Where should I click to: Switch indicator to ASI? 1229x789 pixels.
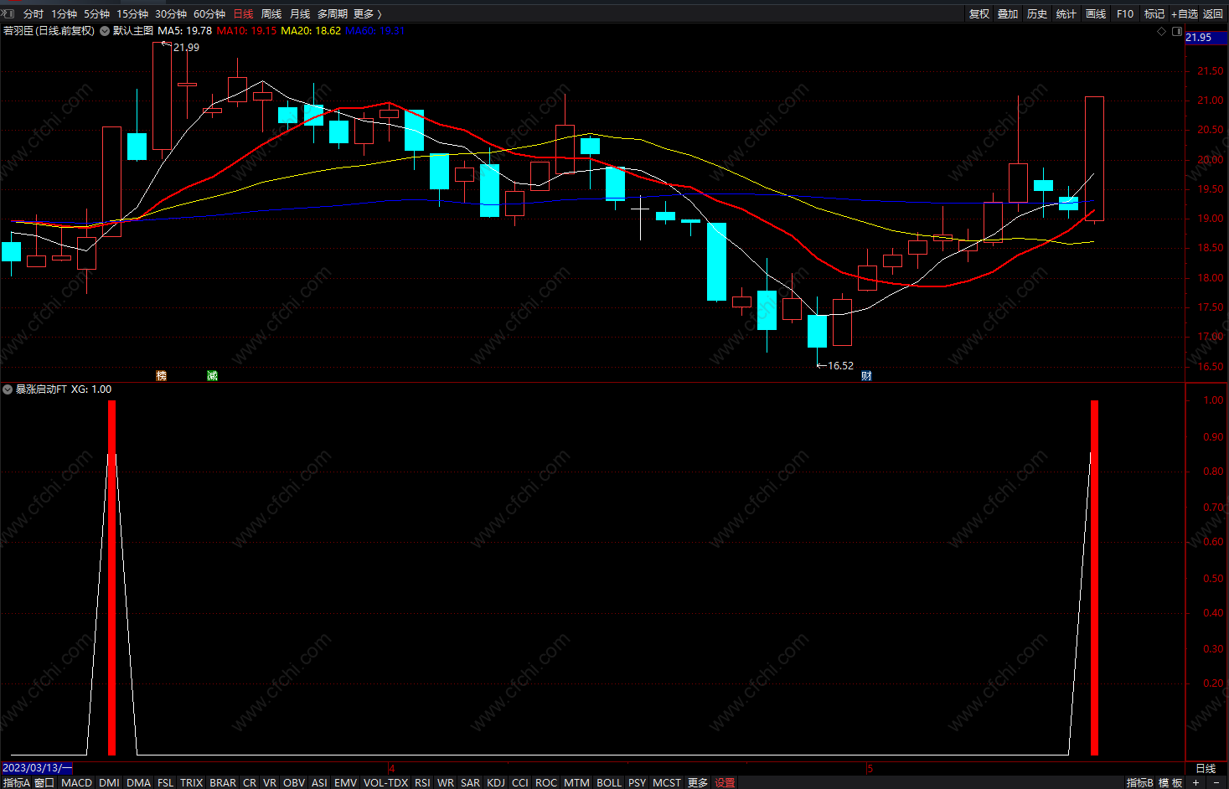tap(319, 783)
